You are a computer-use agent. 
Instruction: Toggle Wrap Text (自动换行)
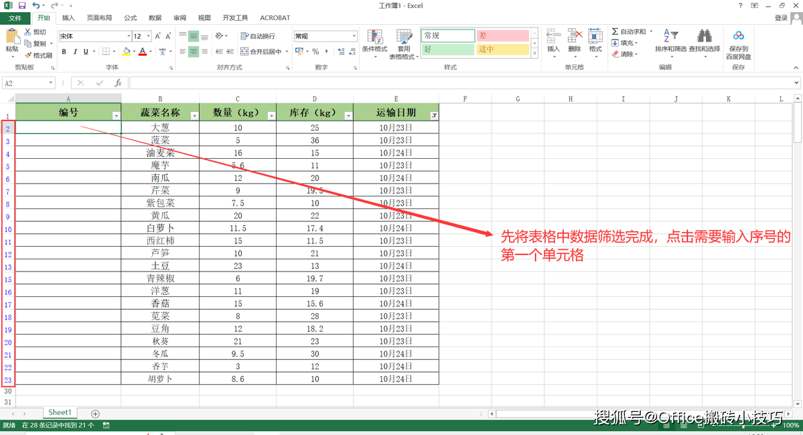coord(258,36)
